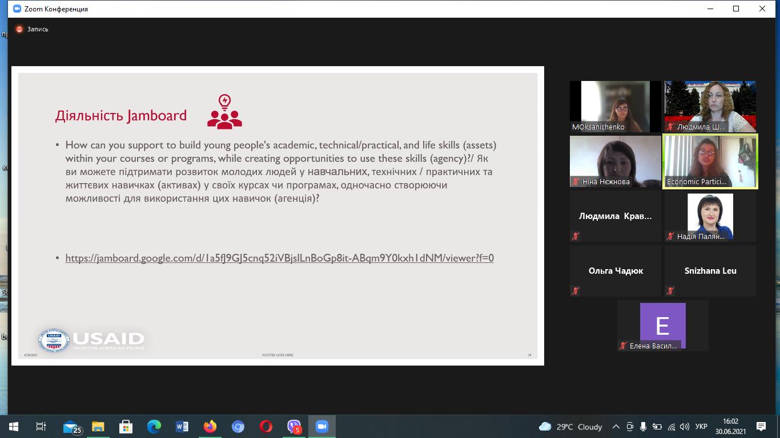Click the "FOOTER GOES HERE" slide footer

point(278,355)
